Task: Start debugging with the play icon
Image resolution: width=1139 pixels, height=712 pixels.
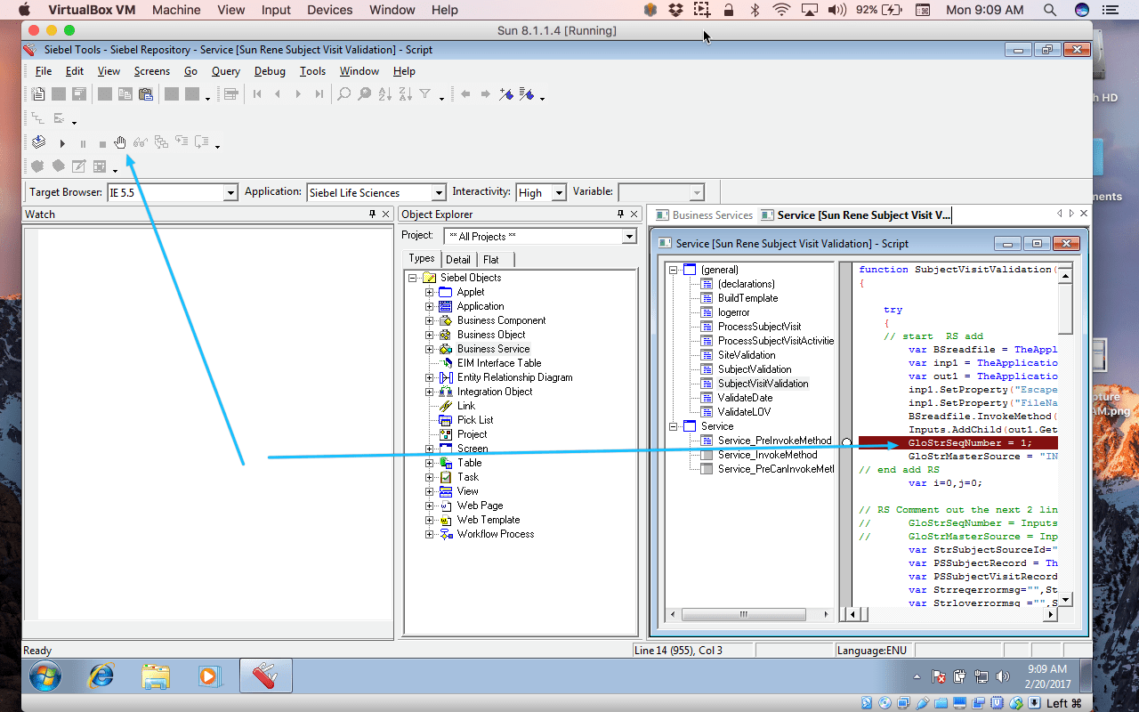Action: (62, 142)
